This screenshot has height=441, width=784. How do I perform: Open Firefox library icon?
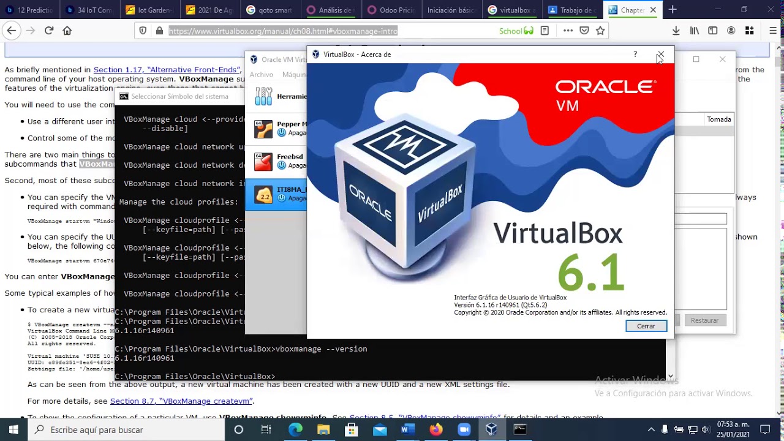[x=695, y=31]
